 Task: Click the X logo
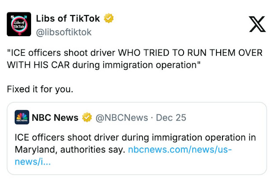coord(257,24)
